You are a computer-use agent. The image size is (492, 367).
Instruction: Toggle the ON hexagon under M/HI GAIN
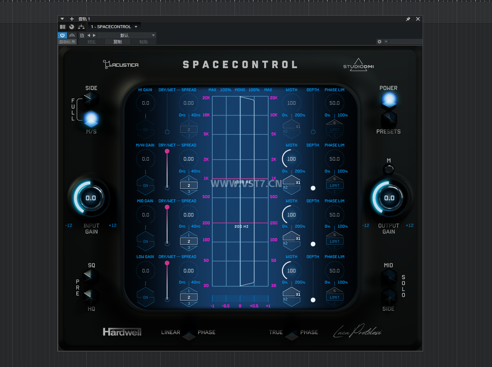click(146, 186)
